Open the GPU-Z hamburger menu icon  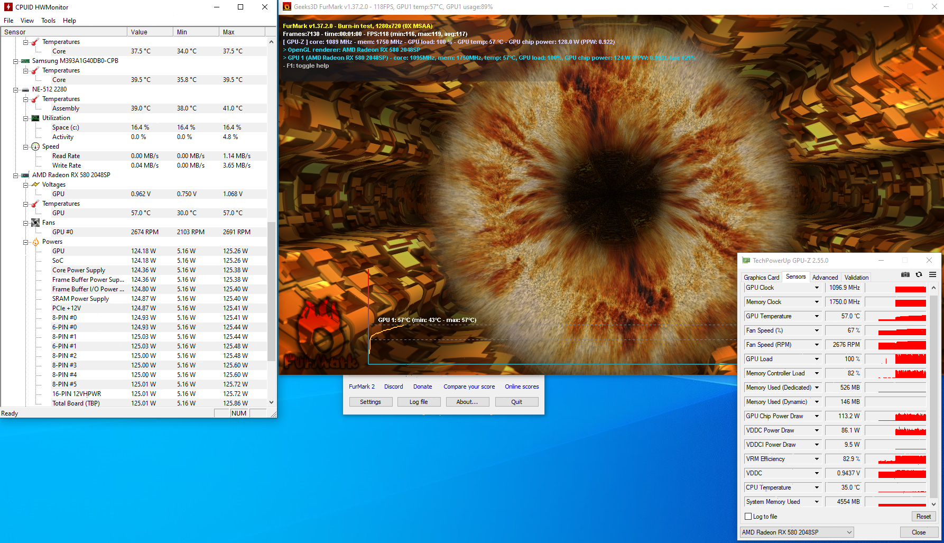pyautogui.click(x=933, y=274)
